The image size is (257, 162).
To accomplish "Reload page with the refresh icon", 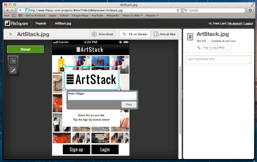I will 178,10.
